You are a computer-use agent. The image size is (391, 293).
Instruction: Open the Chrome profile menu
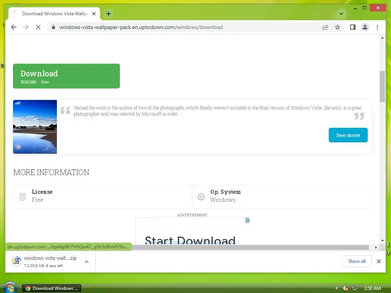pyautogui.click(x=365, y=27)
